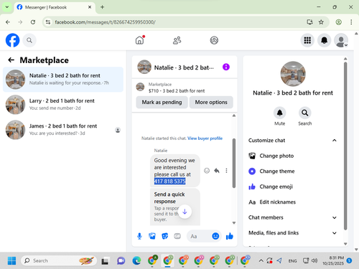Go to Home feed icon
The width and height of the screenshot is (359, 269).
click(x=140, y=40)
